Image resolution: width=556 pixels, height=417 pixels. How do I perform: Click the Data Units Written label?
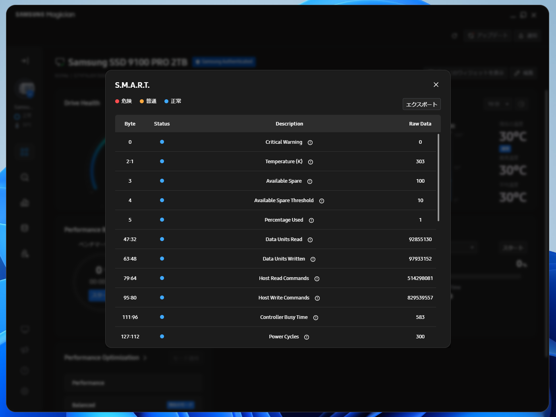284,259
